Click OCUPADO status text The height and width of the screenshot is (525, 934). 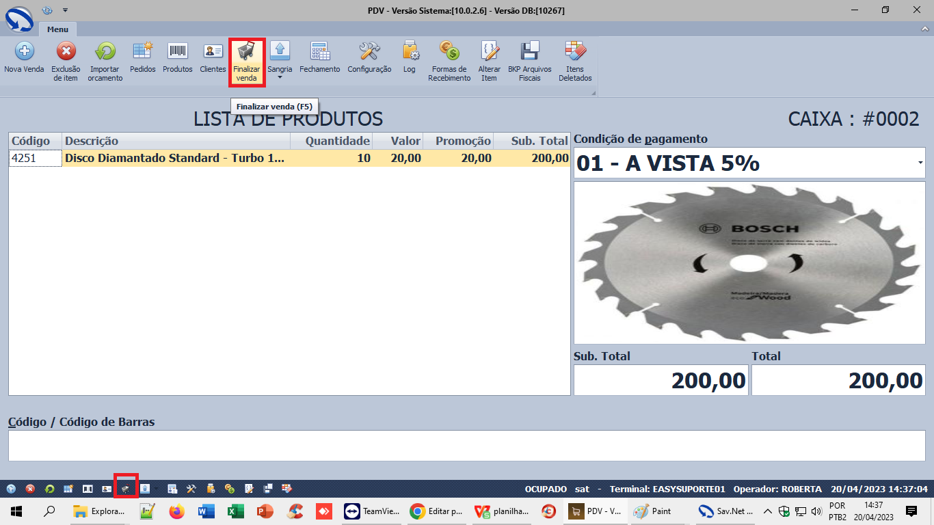(x=546, y=489)
